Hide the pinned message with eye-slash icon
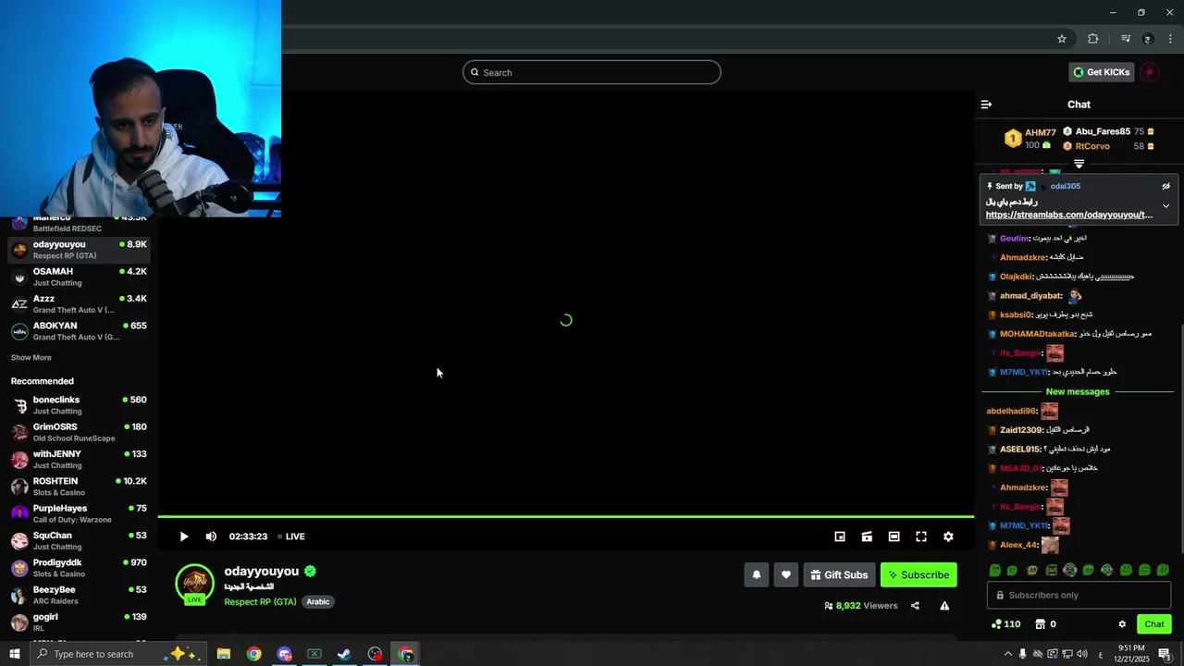1184x666 pixels. 1165,186
